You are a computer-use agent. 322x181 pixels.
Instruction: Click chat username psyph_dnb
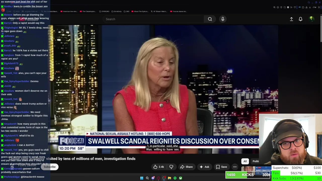click(10, 46)
